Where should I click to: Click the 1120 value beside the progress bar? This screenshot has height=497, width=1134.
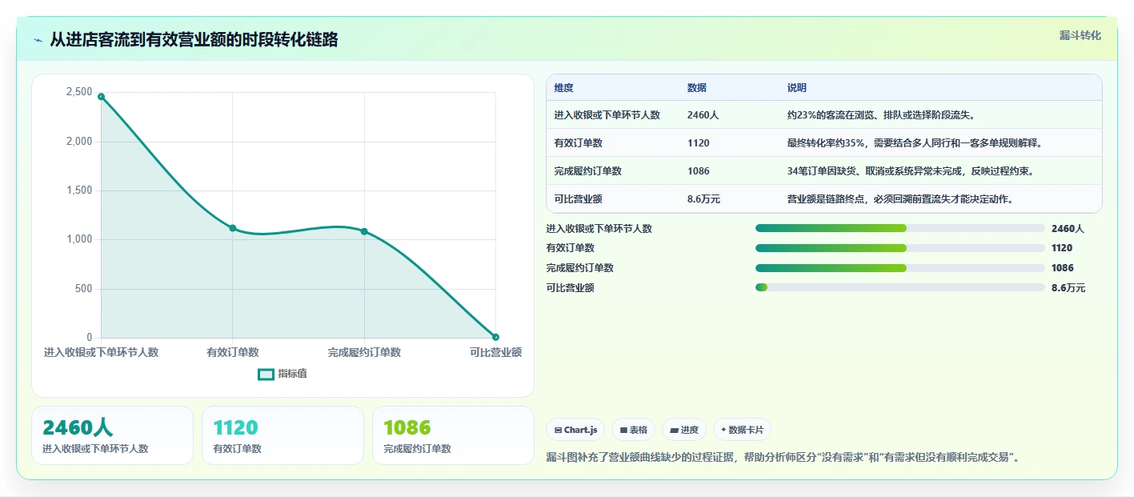coord(1062,248)
